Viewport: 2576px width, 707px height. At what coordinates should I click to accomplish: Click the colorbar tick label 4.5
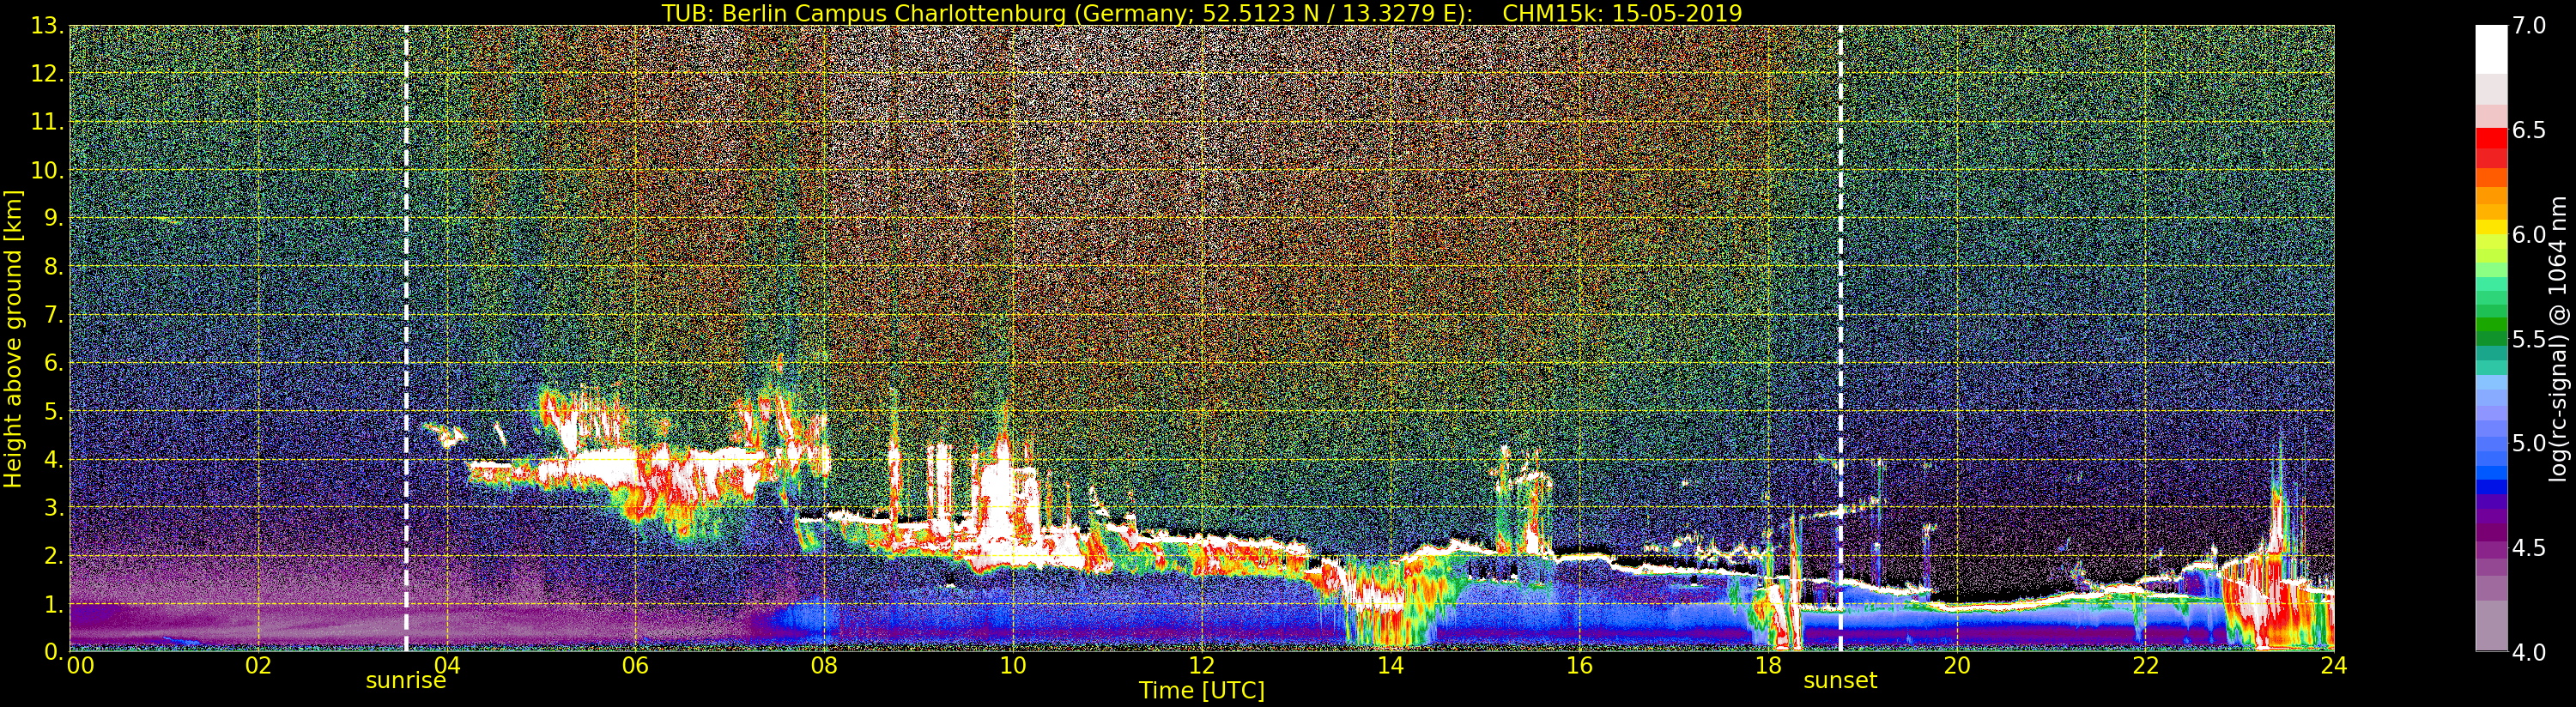pos(2529,547)
